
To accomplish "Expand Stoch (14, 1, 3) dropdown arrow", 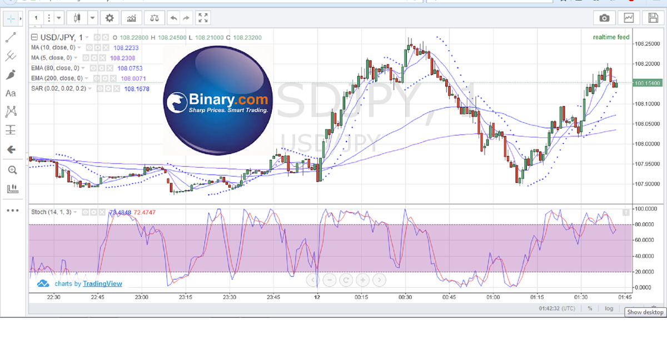I will [75, 212].
